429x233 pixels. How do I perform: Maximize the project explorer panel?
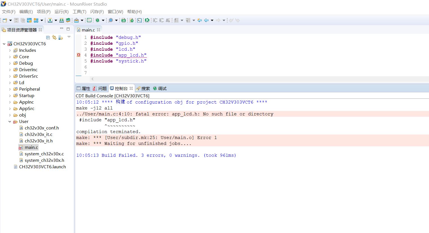(x=68, y=29)
